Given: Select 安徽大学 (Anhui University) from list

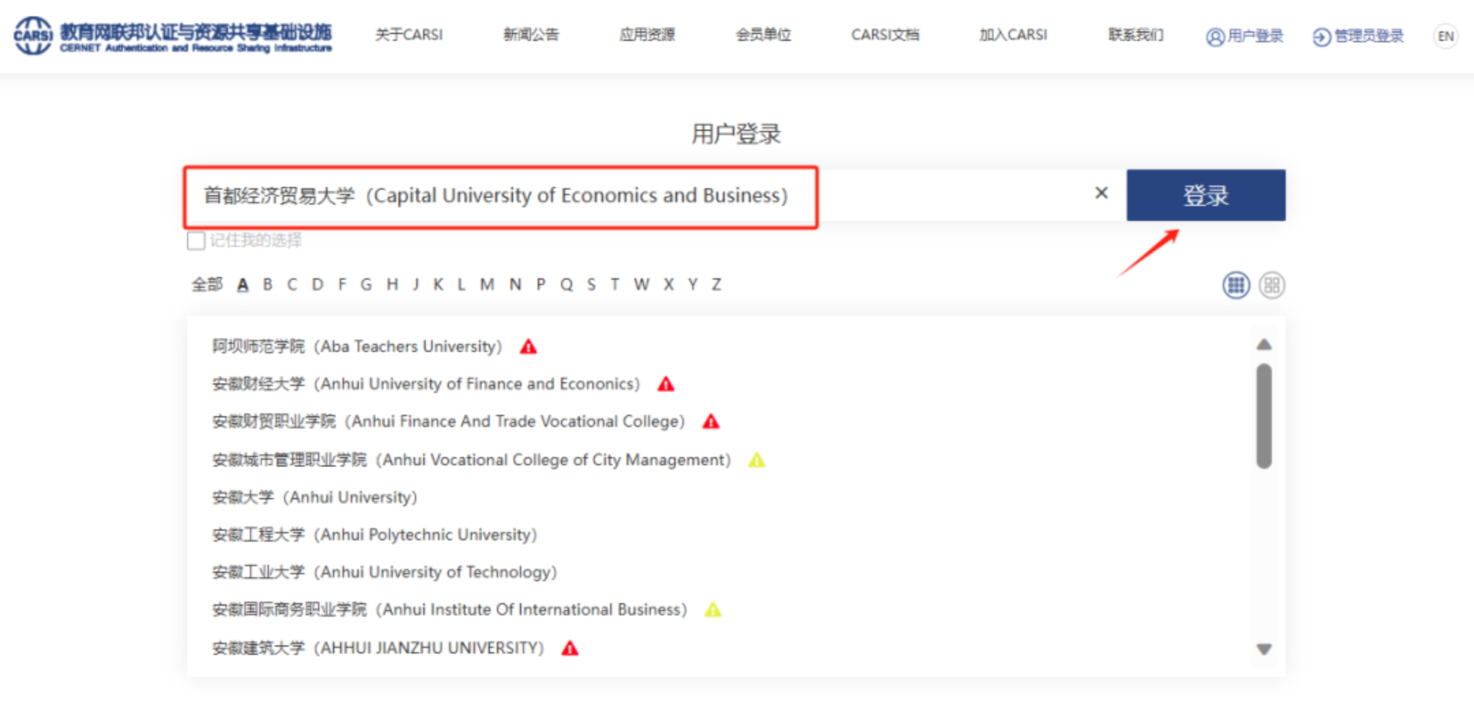Looking at the screenshot, I should pos(314,497).
